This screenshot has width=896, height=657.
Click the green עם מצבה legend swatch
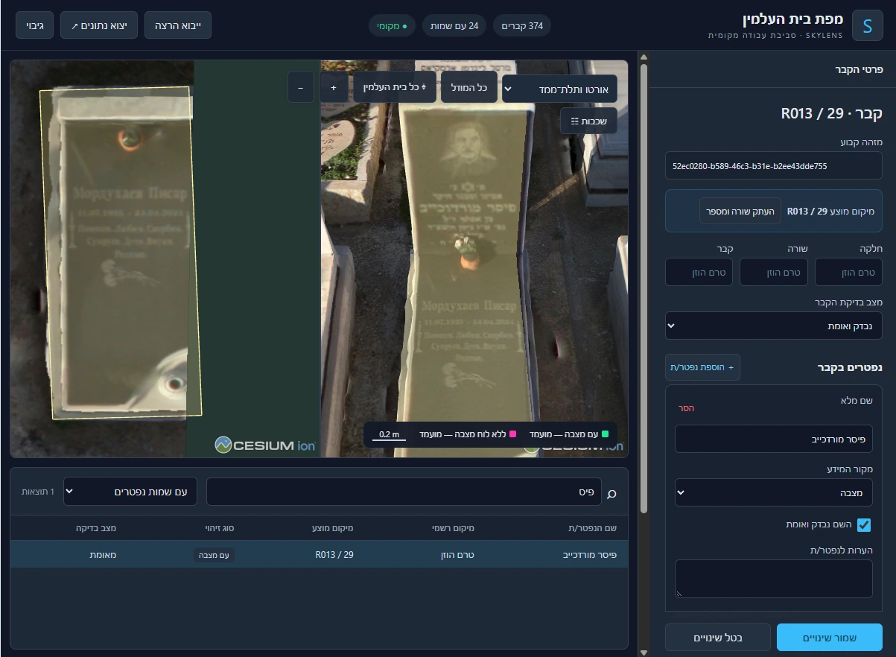click(605, 434)
